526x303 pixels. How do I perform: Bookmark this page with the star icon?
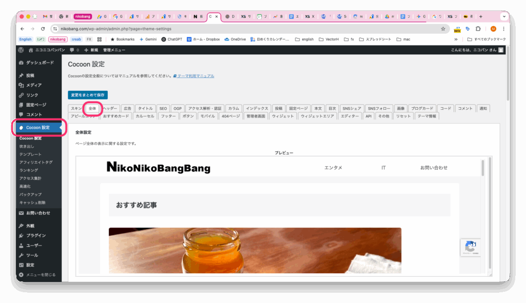(x=443, y=29)
